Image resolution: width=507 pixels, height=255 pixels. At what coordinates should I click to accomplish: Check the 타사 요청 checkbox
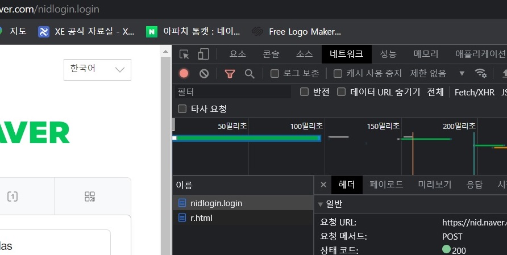click(x=182, y=109)
